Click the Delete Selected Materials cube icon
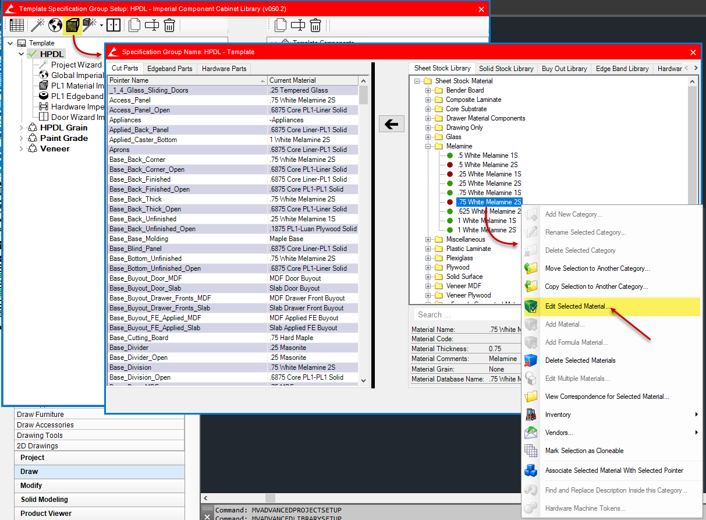 531,360
